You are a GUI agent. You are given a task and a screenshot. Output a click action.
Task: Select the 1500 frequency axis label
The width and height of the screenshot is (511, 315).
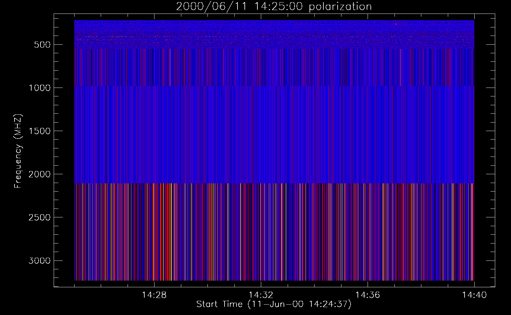point(39,131)
